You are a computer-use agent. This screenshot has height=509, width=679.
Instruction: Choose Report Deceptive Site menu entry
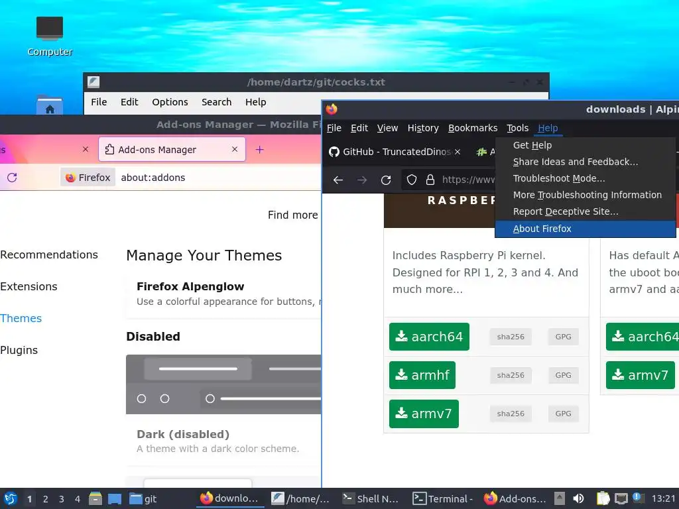585,211
